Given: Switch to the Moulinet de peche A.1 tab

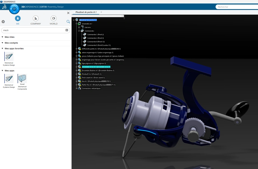Looking at the screenshot, I should point(86,12).
